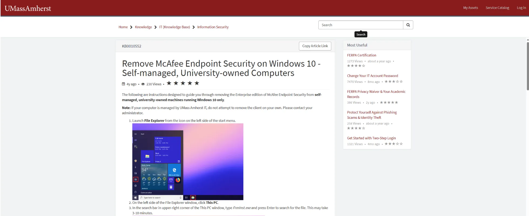Go to Home breadcrumb link
Image resolution: width=529 pixels, height=216 pixels.
(x=123, y=27)
